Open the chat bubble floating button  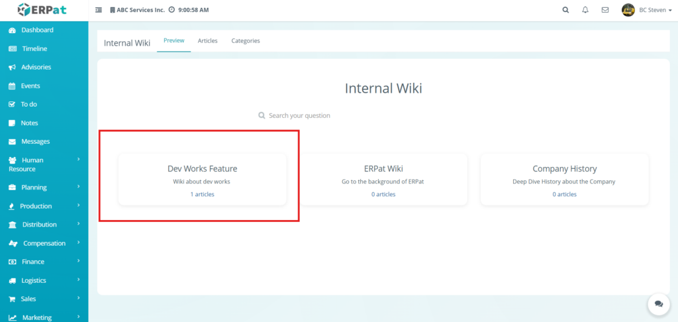658,303
